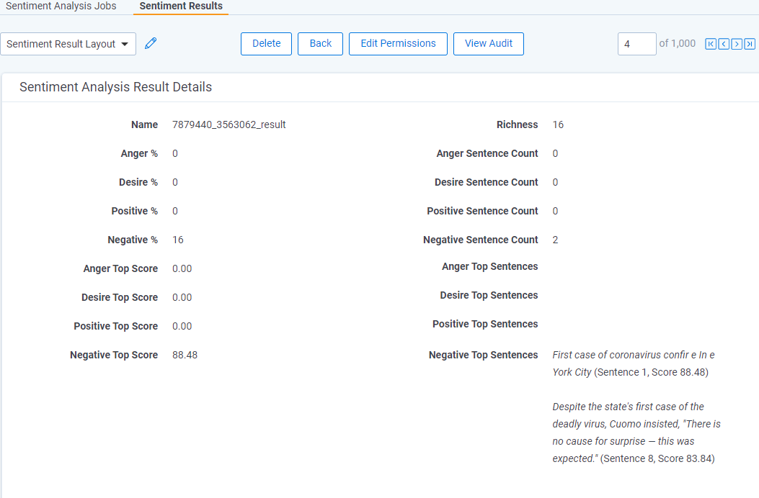Jump to last record navigation icon
The width and height of the screenshot is (759, 498).
pos(750,44)
